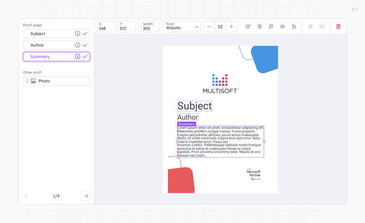Show info for the Summary field

[x=77, y=57]
